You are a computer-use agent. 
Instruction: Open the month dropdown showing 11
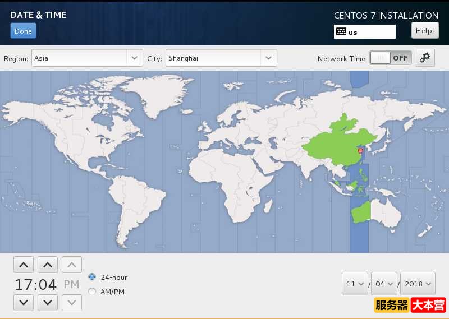[355, 284]
